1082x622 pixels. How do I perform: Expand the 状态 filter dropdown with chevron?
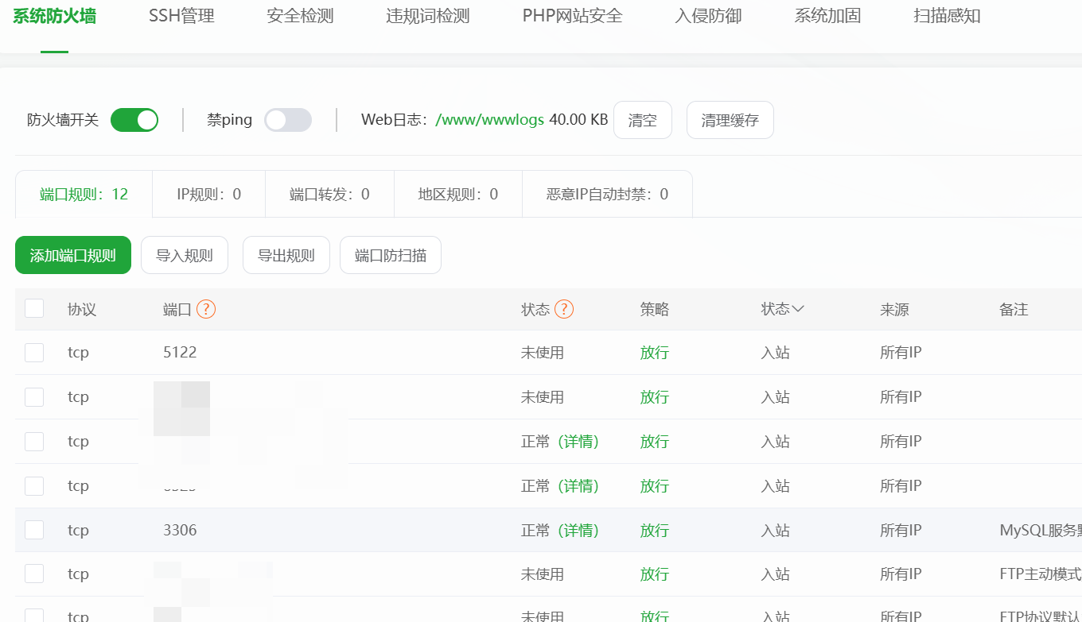click(783, 309)
